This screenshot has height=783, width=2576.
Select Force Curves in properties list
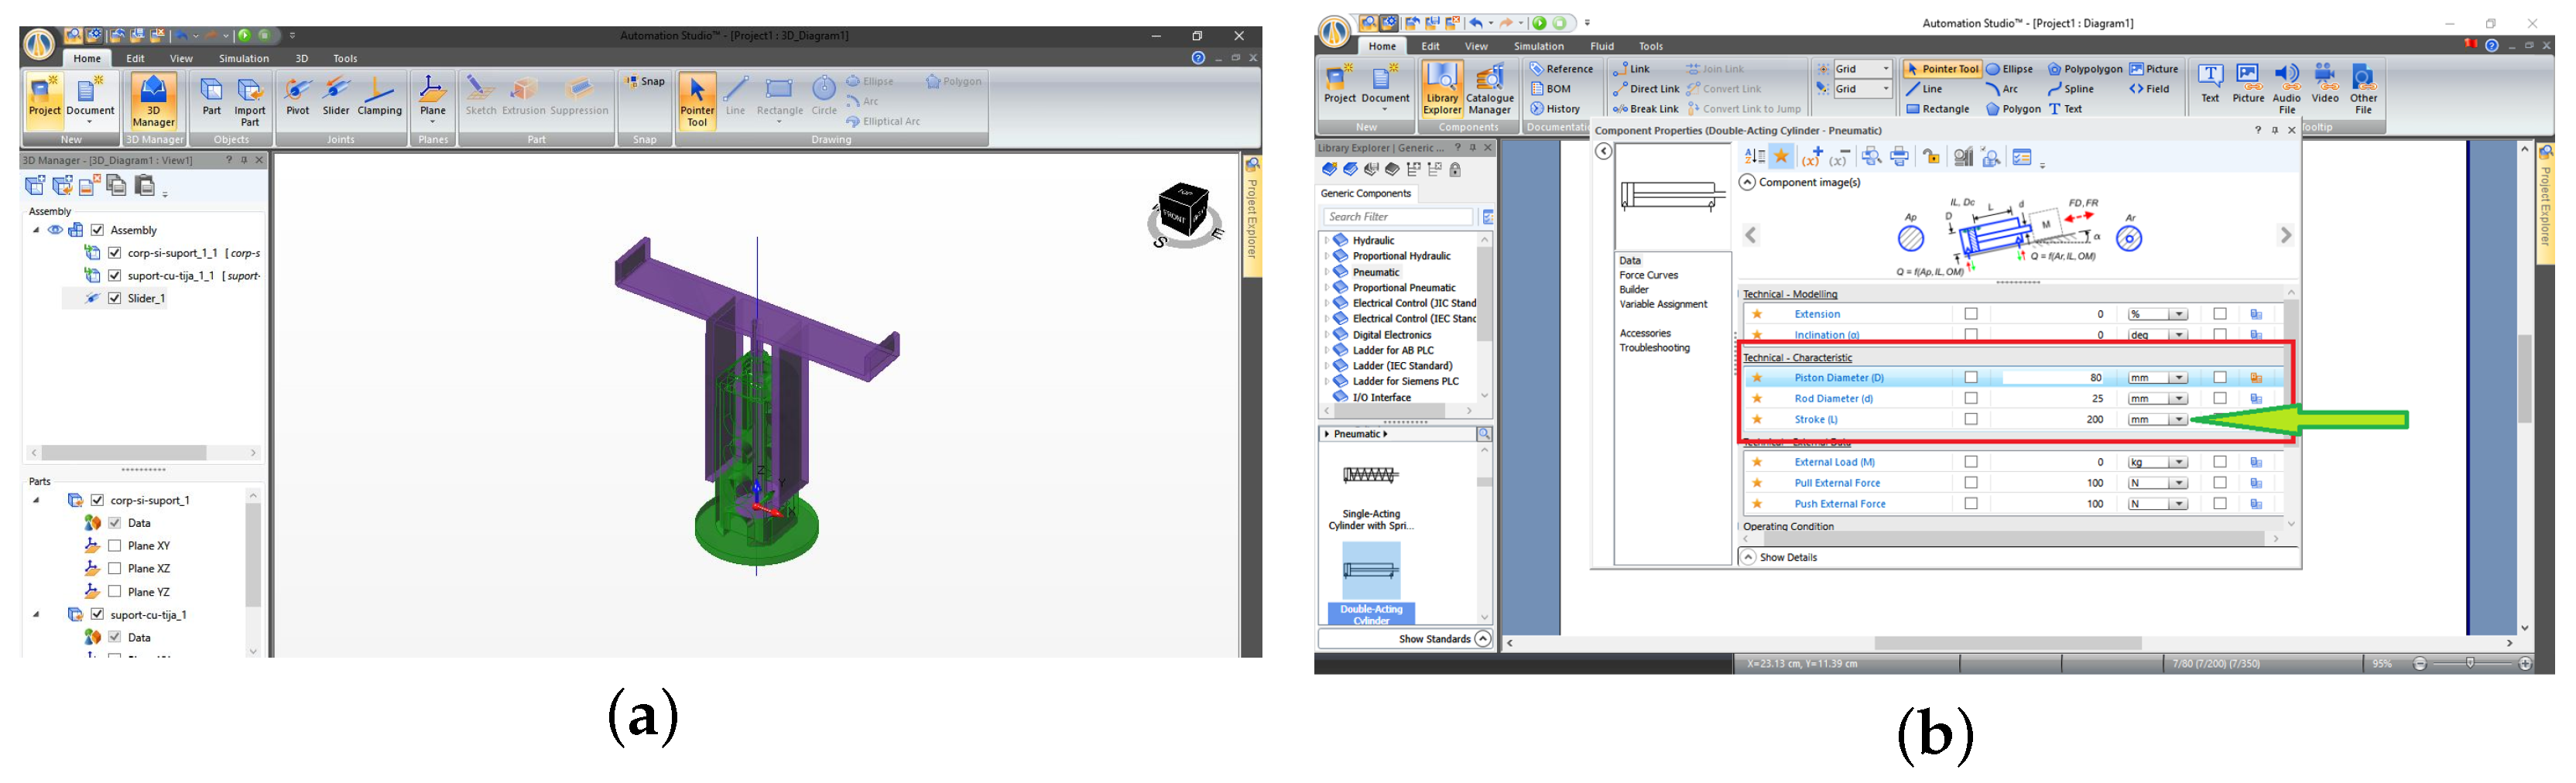point(1649,275)
